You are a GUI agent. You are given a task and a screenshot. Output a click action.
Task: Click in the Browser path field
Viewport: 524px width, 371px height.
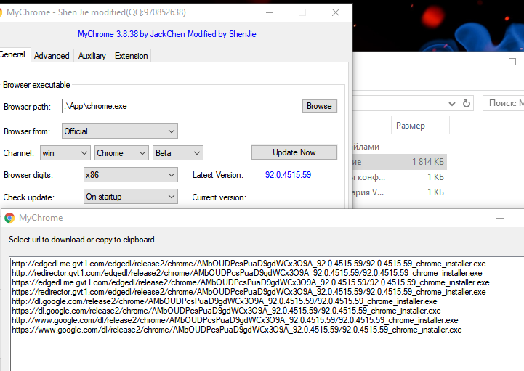[x=178, y=106]
